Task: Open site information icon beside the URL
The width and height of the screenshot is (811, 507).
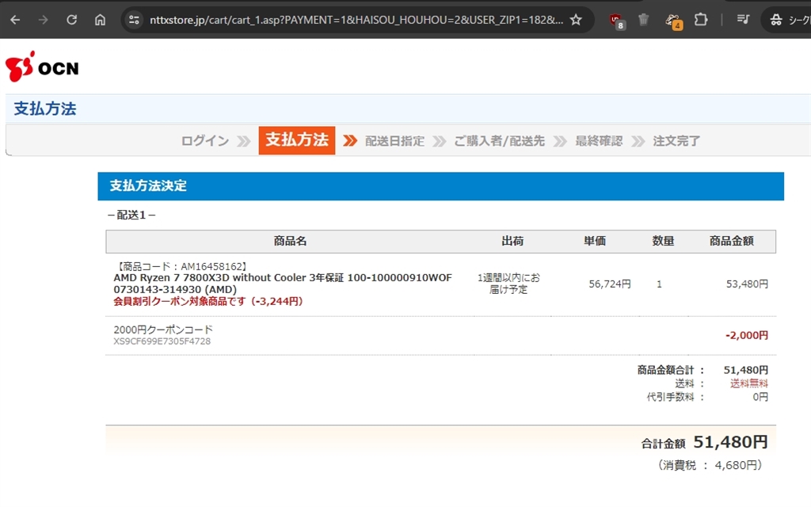Action: pyautogui.click(x=134, y=20)
